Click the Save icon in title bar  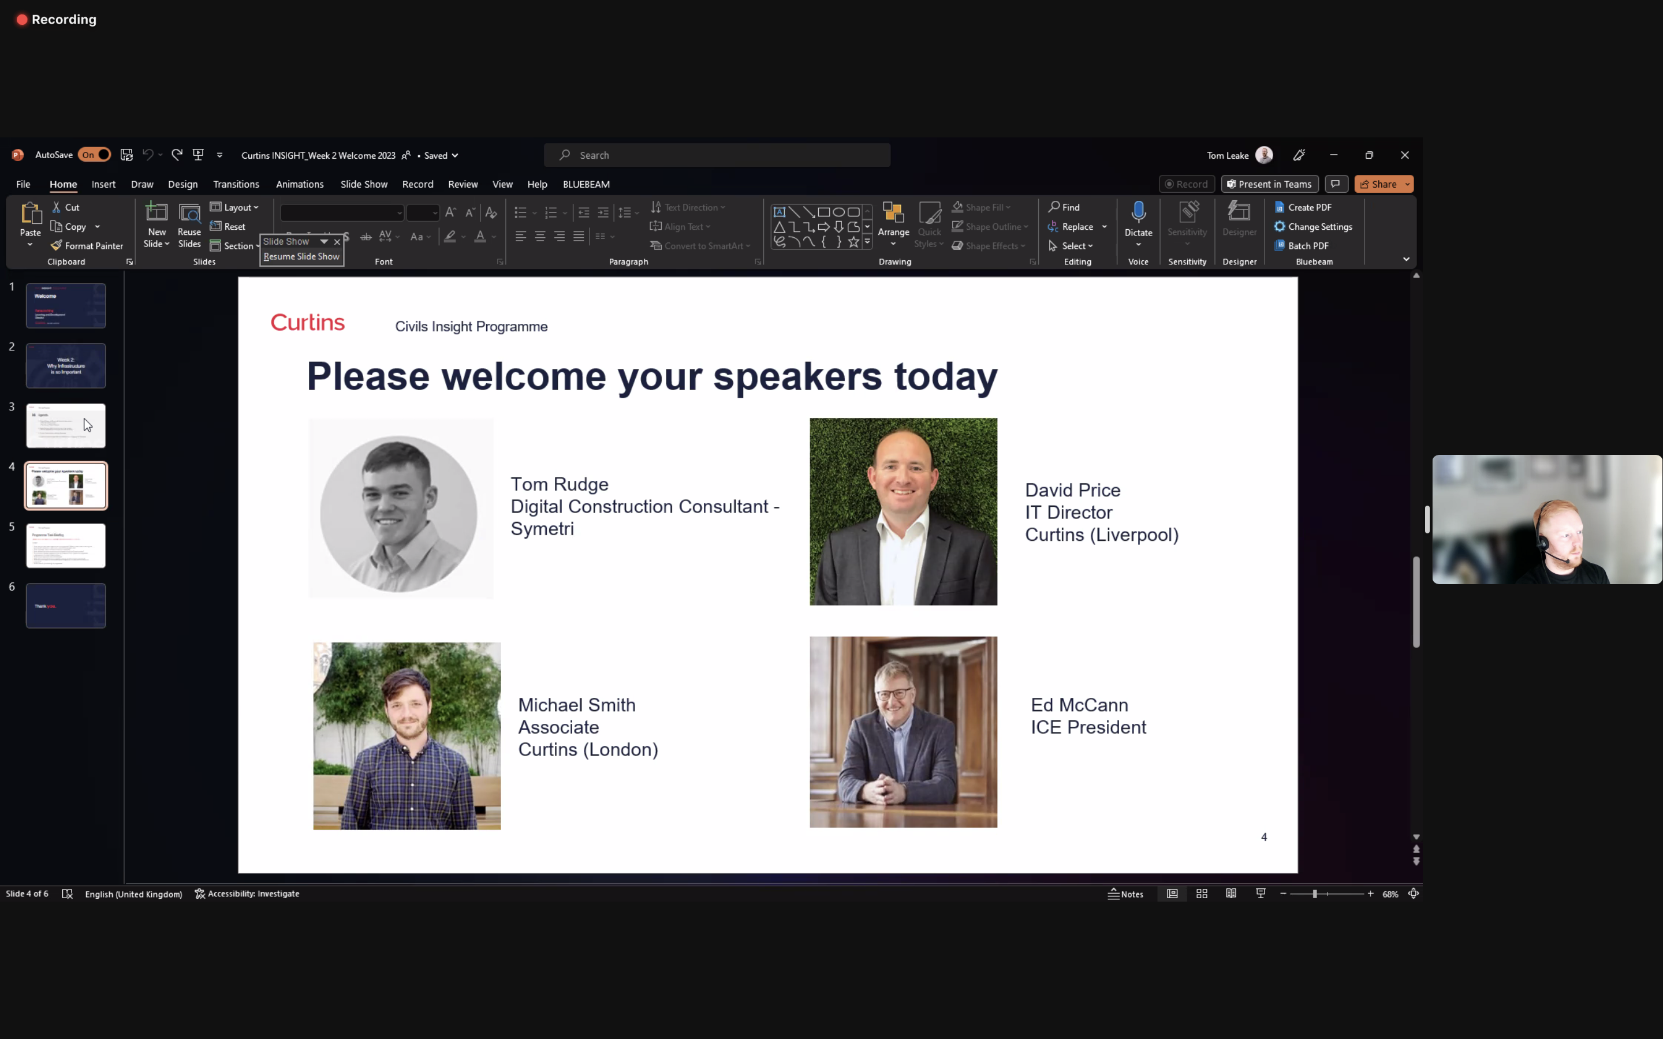tap(126, 155)
